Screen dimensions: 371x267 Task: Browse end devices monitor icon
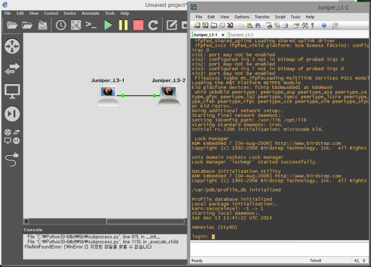pyautogui.click(x=12, y=91)
